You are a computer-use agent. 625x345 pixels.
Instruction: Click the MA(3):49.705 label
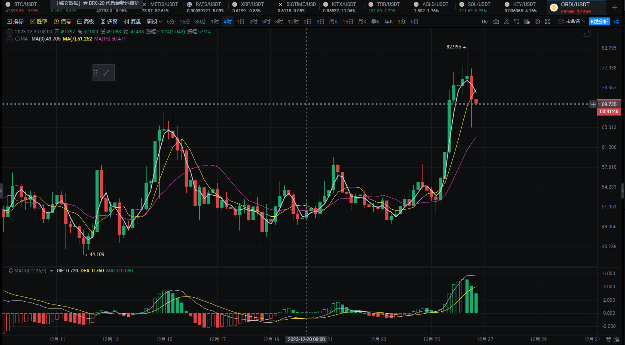pyautogui.click(x=46, y=39)
